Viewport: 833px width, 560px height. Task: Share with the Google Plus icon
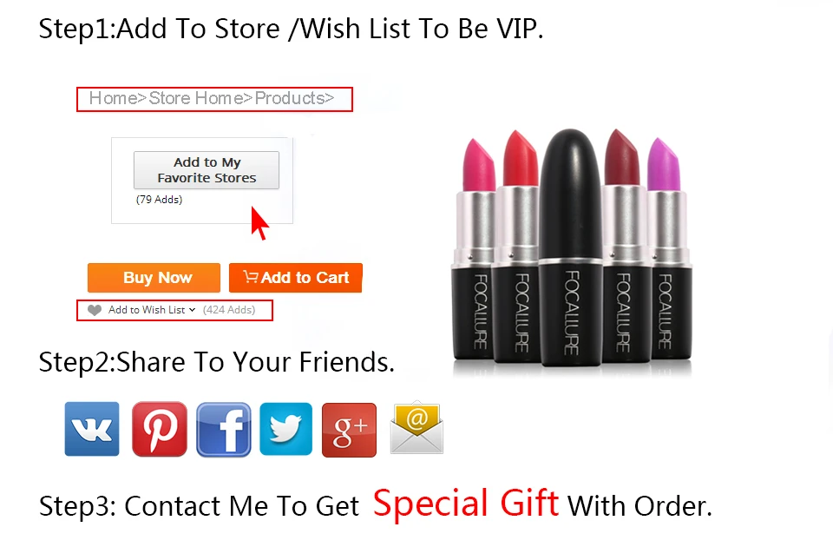pyautogui.click(x=349, y=430)
